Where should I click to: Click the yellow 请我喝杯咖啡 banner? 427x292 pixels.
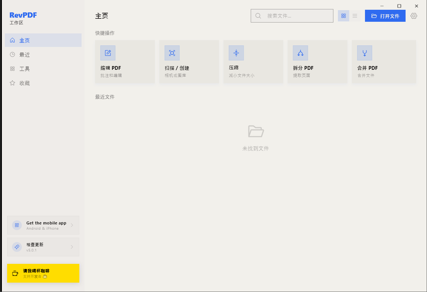[x=43, y=273]
